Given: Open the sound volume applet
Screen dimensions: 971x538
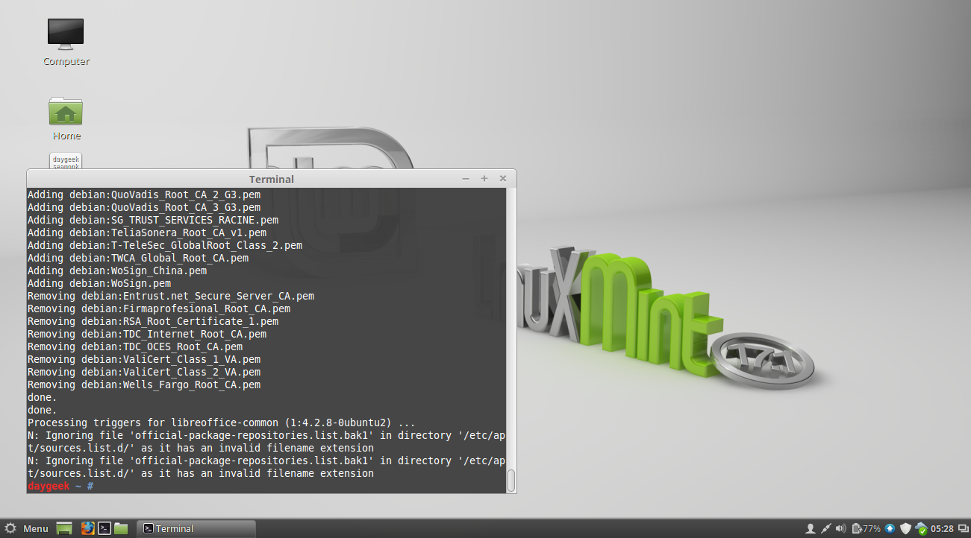Looking at the screenshot, I should pos(841,528).
